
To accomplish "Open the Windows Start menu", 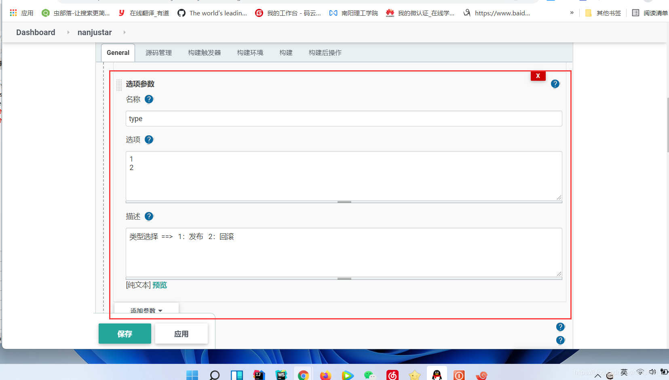I will [x=192, y=375].
